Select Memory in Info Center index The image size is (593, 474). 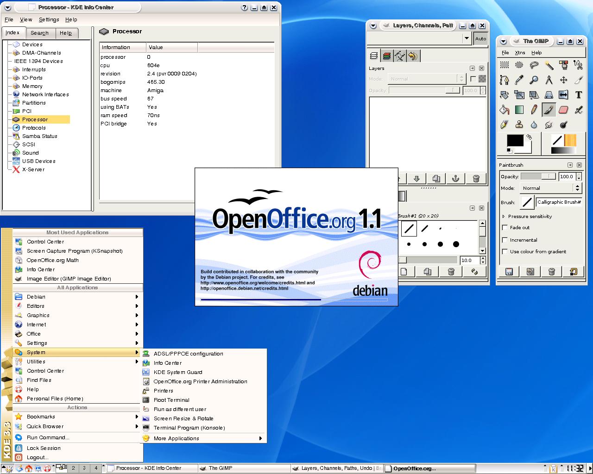click(32, 86)
